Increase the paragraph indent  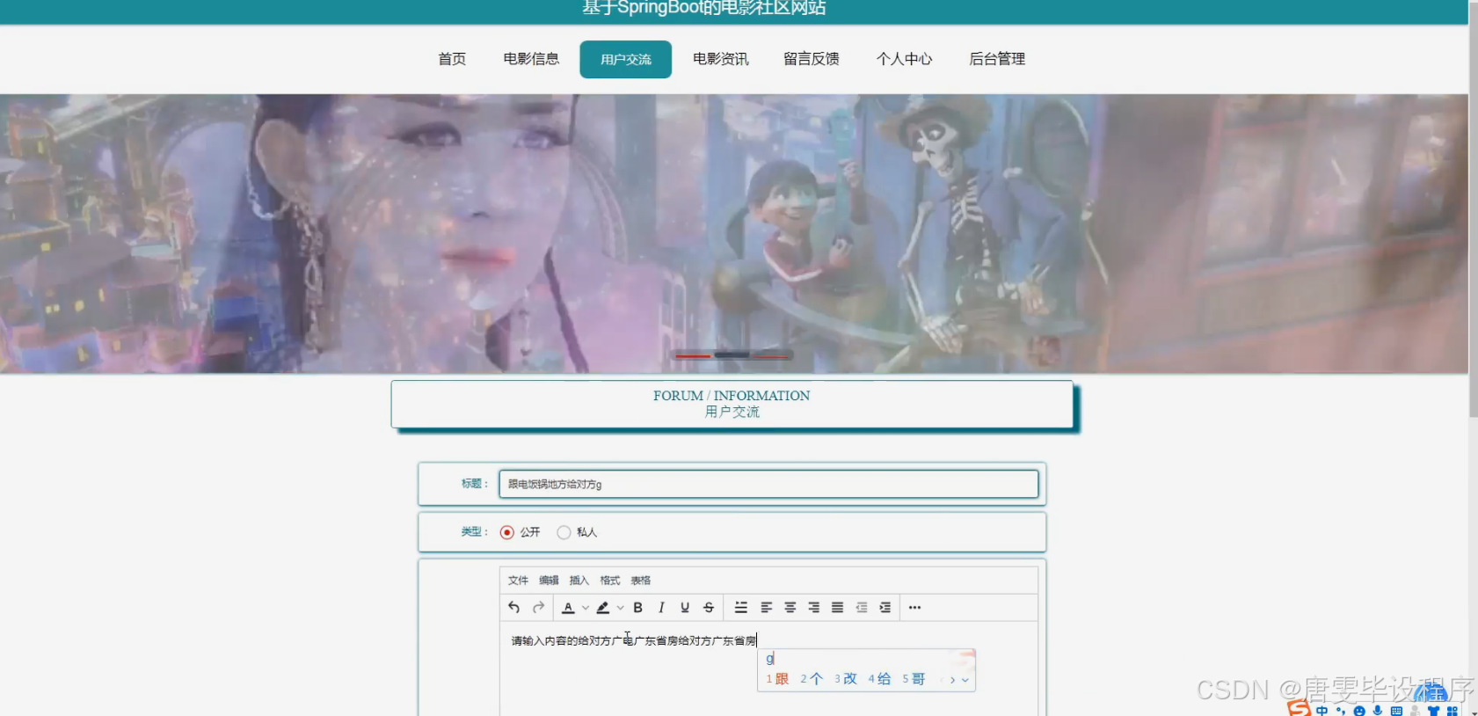tap(885, 607)
